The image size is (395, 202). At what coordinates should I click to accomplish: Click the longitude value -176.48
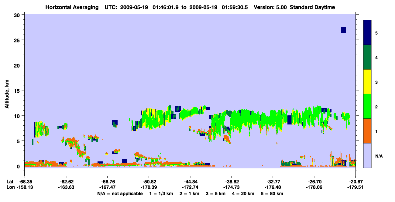pos(273,187)
